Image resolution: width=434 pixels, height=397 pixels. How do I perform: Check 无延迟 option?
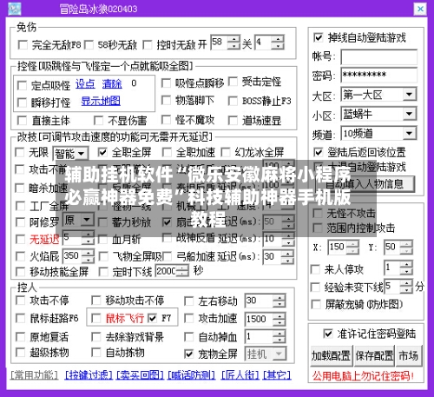tap(20, 239)
